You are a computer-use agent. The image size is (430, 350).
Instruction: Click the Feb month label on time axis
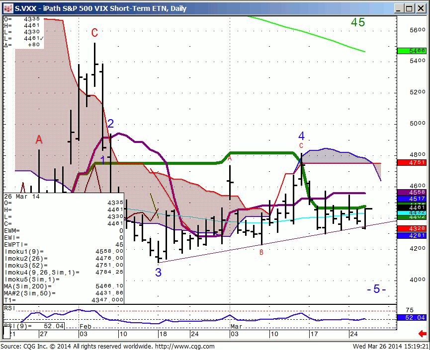click(x=86, y=327)
